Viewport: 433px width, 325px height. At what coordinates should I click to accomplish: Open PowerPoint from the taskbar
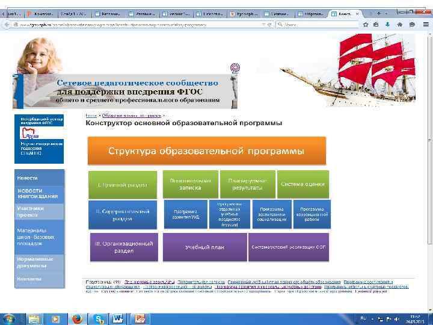(140, 319)
